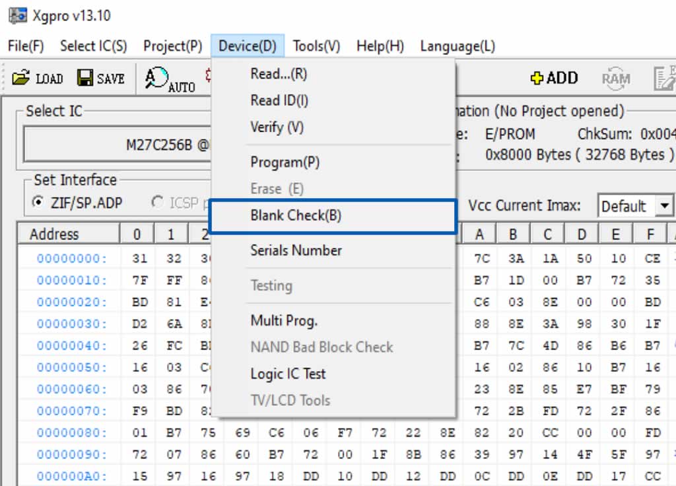Image resolution: width=676 pixels, height=486 pixels.
Task: Select the ZIF/SP.ADP interface radio button
Action: point(38,202)
